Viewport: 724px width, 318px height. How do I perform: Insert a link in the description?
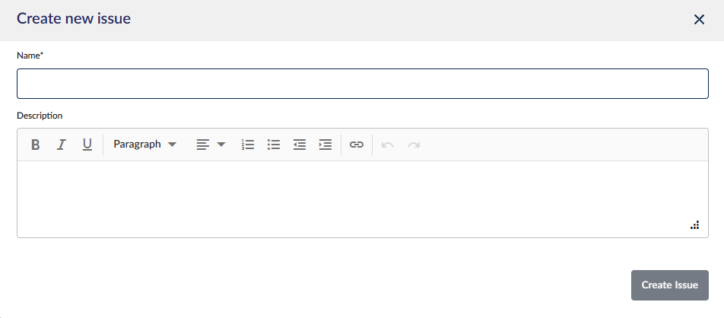tap(357, 145)
